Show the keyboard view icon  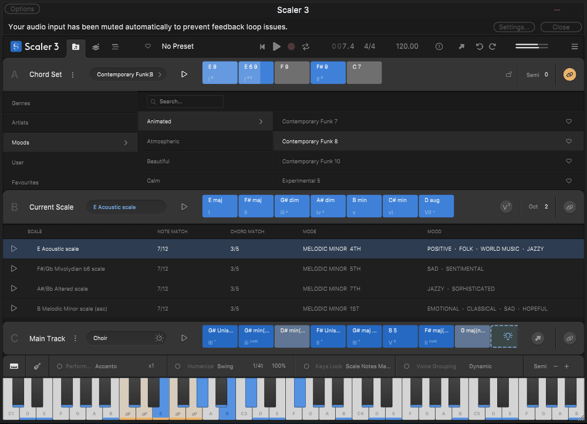coord(14,366)
